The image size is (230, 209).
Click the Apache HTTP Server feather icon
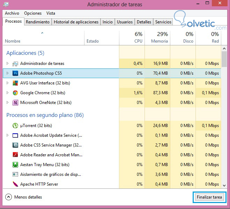click(x=15, y=184)
